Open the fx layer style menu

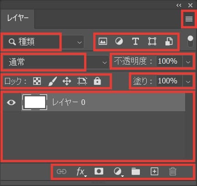click(81, 172)
